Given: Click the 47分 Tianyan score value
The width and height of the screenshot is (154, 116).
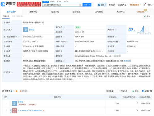Looking at the screenshot, I should click(x=132, y=30).
